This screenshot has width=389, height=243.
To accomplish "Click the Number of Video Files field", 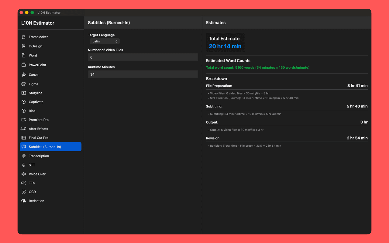I will 143,57.
